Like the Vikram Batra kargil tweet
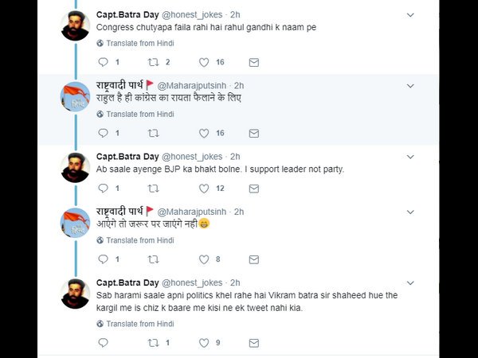This screenshot has width=478, height=358. point(205,343)
